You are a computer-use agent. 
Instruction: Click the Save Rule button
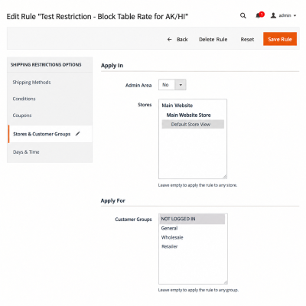point(280,39)
